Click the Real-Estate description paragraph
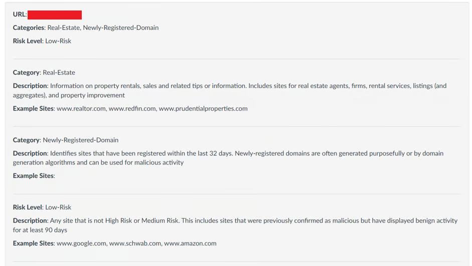This screenshot has height=266, width=472. 230,90
